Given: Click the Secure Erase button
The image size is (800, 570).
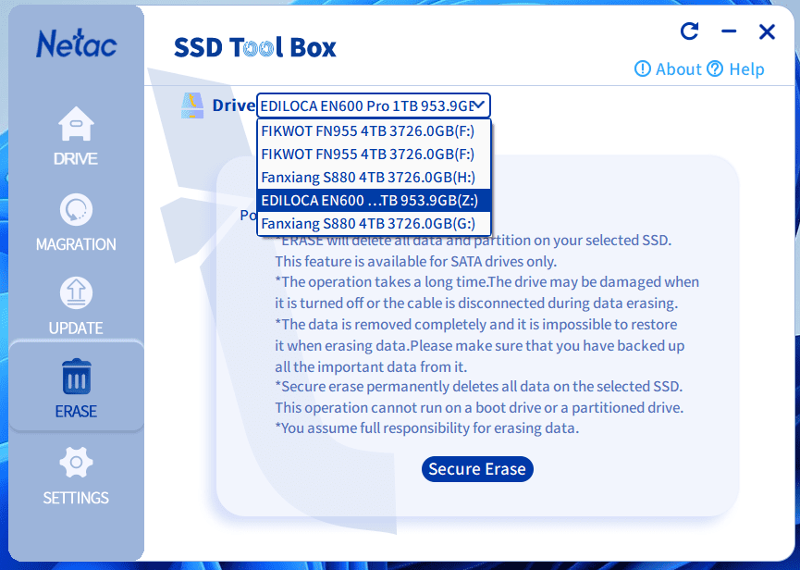Looking at the screenshot, I should tap(477, 469).
